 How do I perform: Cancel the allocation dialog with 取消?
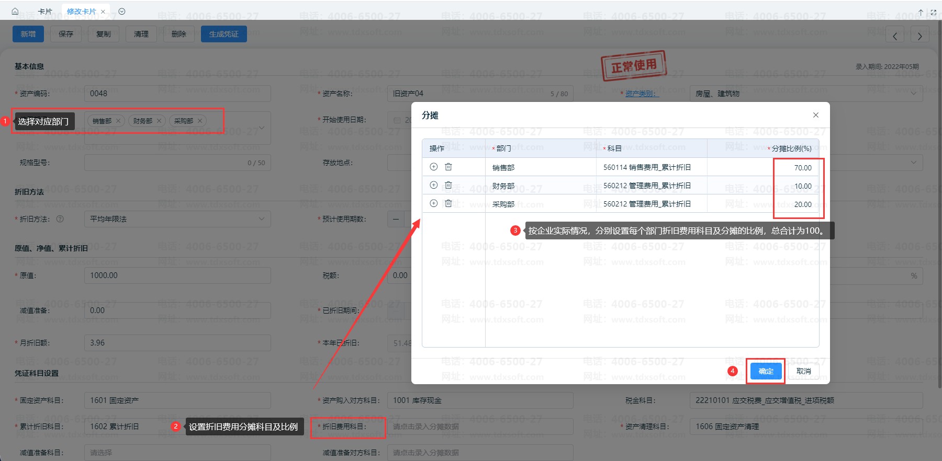pos(803,371)
